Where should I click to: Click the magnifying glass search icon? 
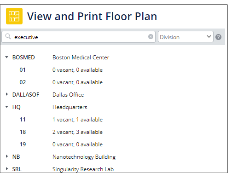tap(8, 37)
